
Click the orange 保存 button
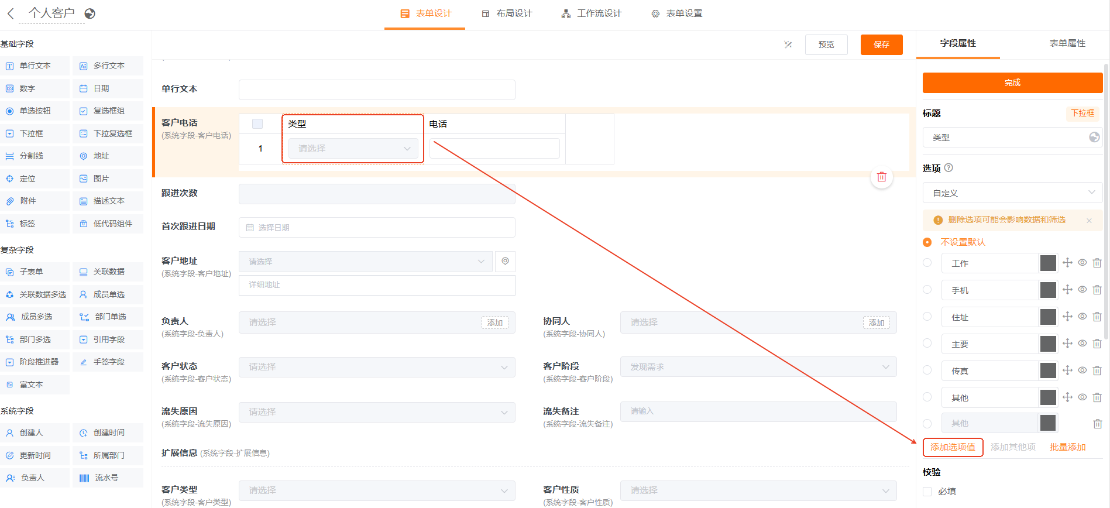(x=881, y=44)
